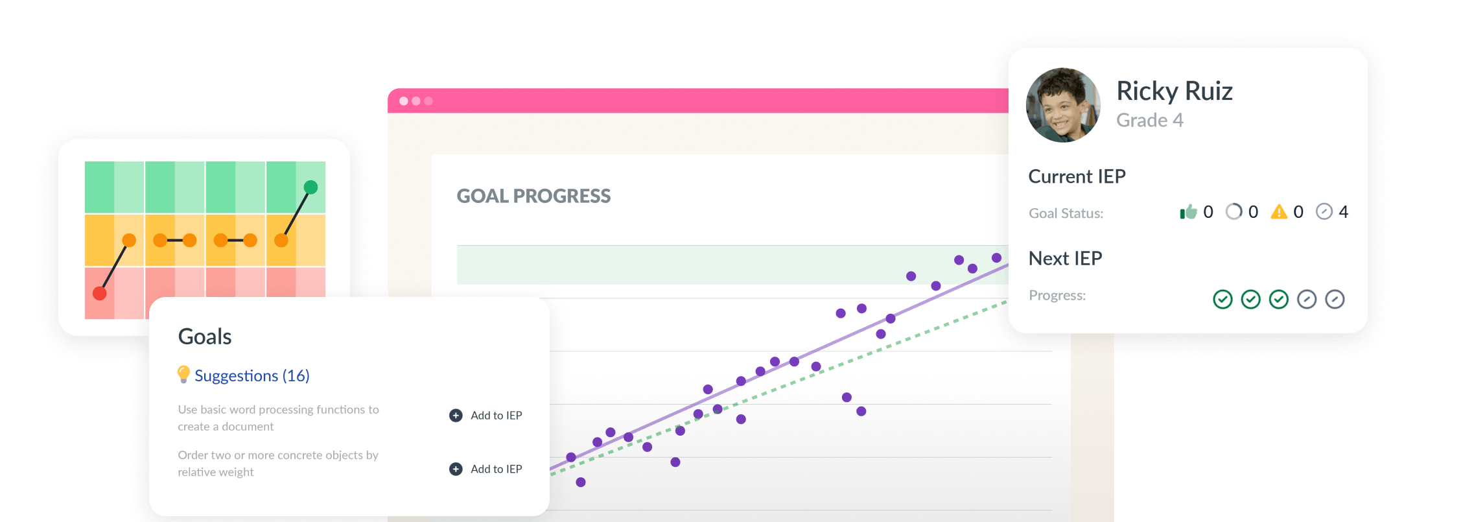The width and height of the screenshot is (1461, 522).
Task: Click the lightbulb icon beside Suggestions
Action: coord(183,375)
